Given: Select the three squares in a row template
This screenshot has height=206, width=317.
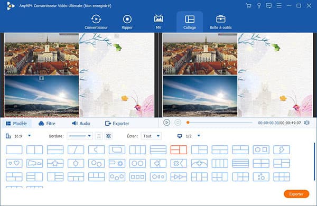Looking at the screenshot, I should click(x=137, y=177).
